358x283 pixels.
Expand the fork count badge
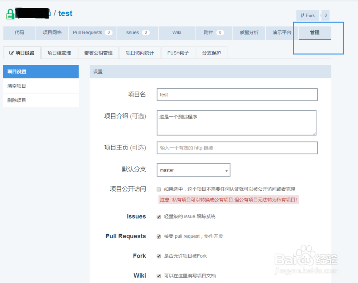click(x=325, y=15)
